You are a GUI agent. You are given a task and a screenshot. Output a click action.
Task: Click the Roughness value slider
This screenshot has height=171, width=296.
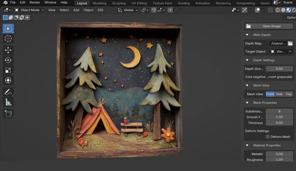(x=279, y=160)
